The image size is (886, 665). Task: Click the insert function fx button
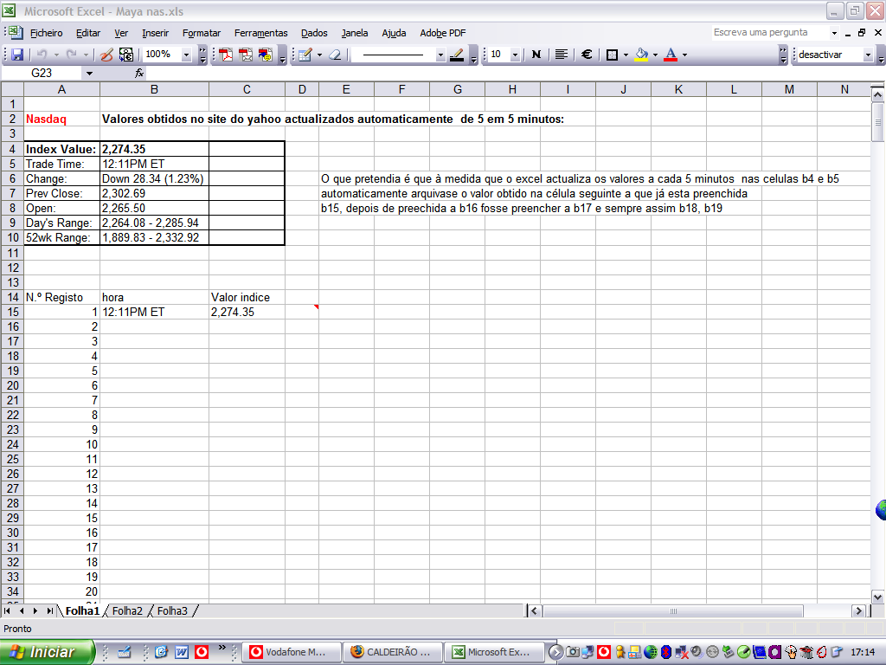pyautogui.click(x=139, y=73)
